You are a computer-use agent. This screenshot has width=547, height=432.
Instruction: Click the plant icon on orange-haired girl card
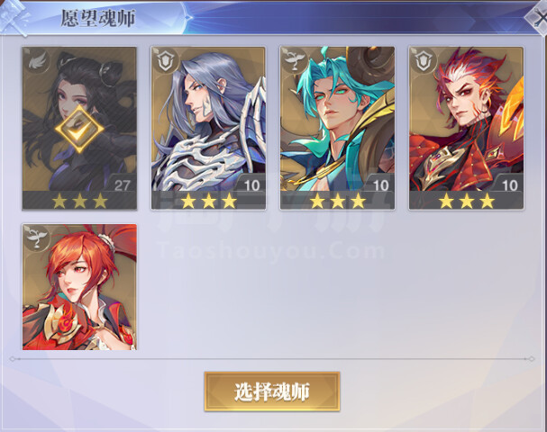[x=37, y=238]
